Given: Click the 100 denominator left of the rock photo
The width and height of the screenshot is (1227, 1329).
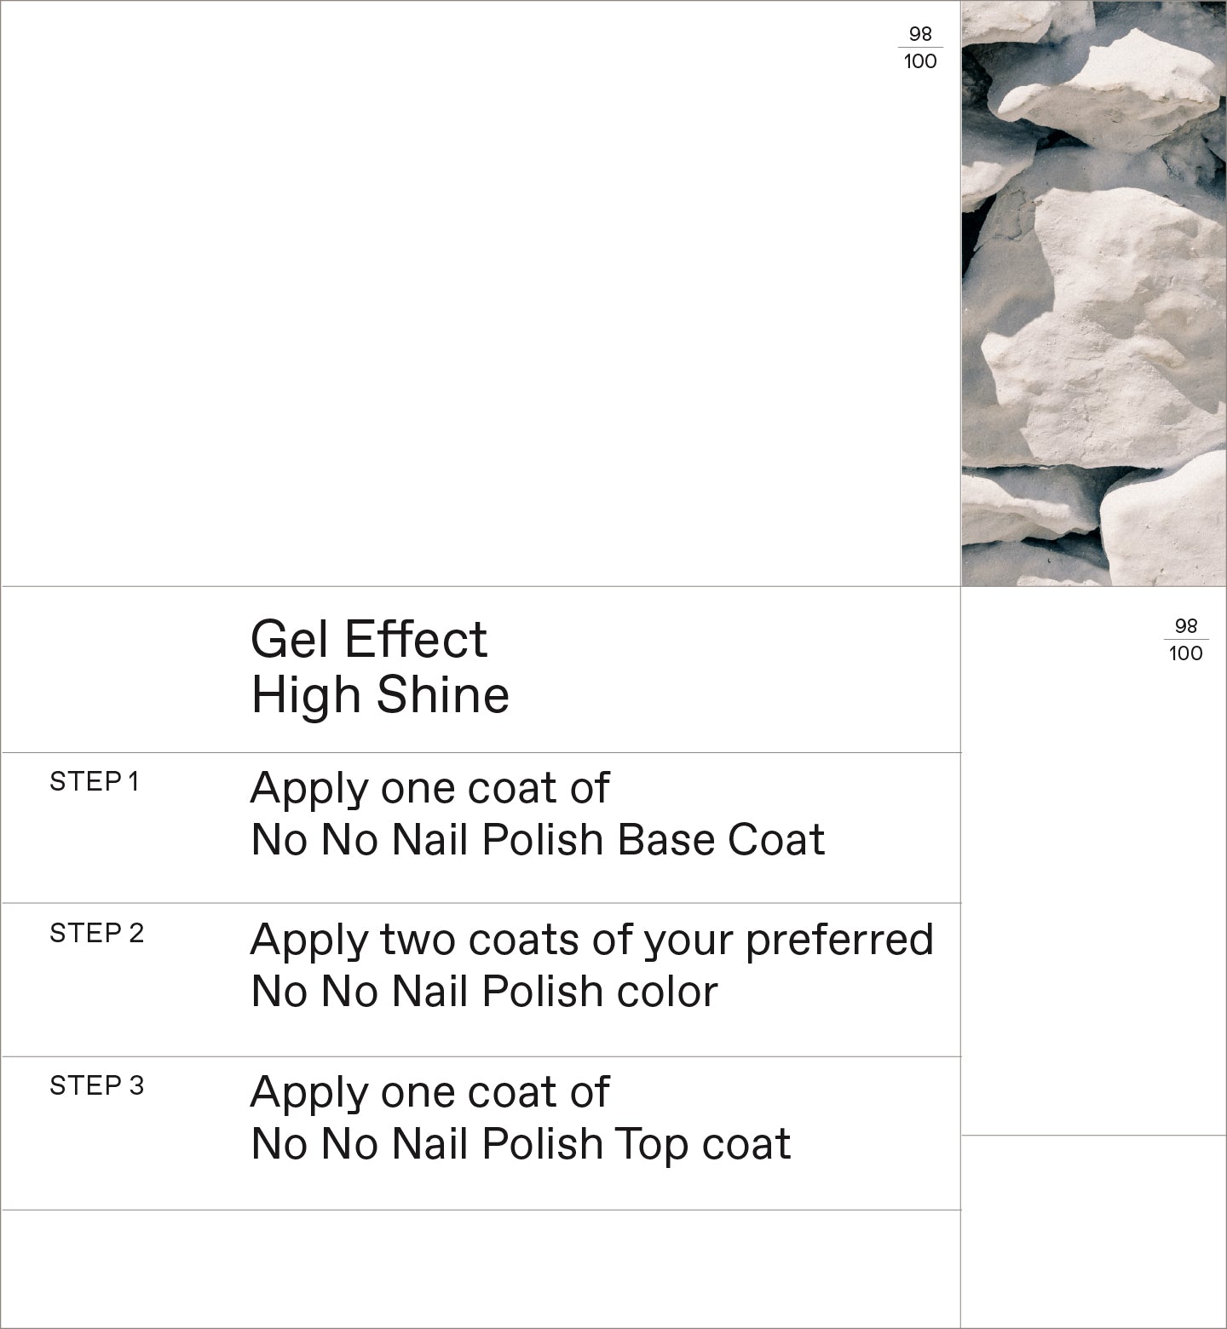Looking at the screenshot, I should (x=920, y=61).
